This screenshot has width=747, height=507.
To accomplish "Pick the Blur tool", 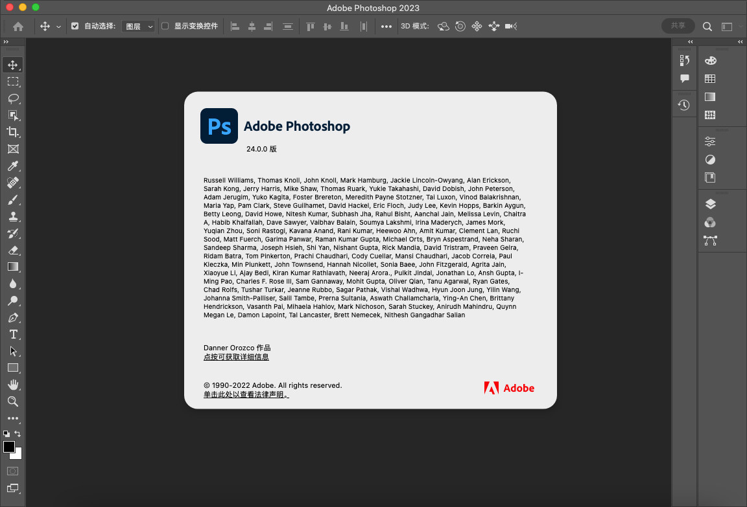I will click(13, 284).
